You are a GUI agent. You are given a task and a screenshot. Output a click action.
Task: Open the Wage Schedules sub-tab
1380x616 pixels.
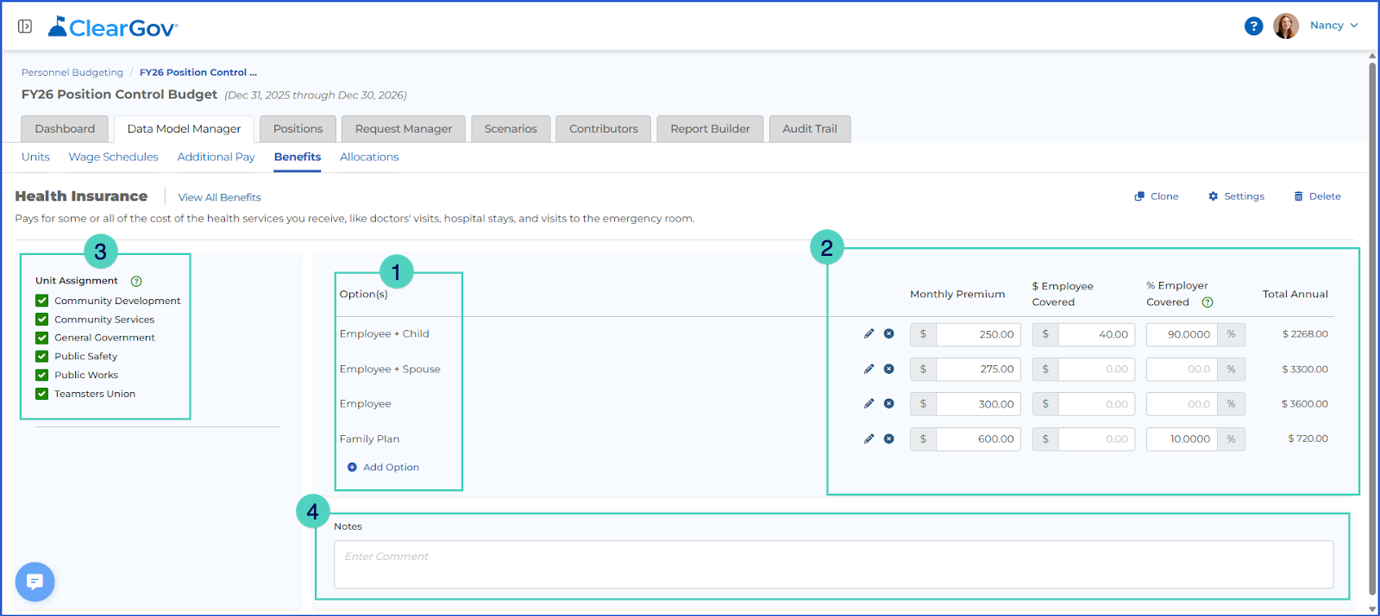tap(114, 157)
